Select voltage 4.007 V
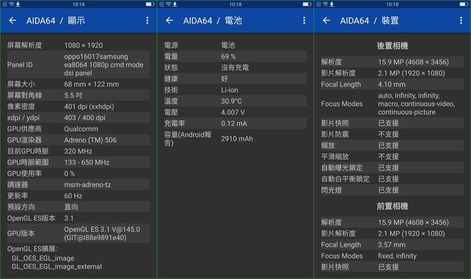The width and height of the screenshot is (471, 279). 233,112
